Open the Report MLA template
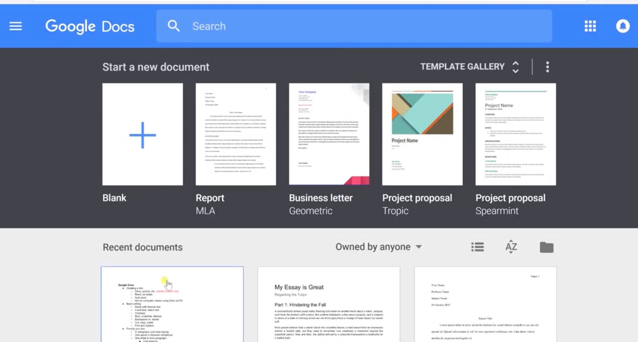Viewport: 638px width, 342px height. click(x=236, y=134)
